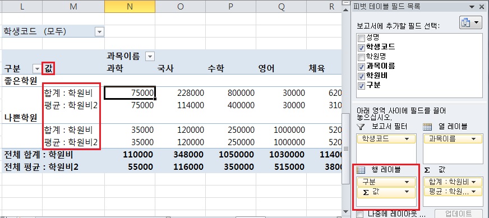Image resolution: width=489 pixels, height=218 pixels.
Task: Click the column labels grid icon
Action: tap(427, 127)
